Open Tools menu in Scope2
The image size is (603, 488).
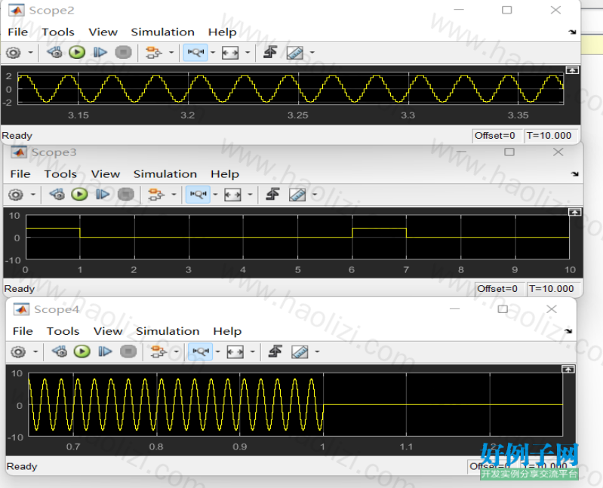(x=58, y=32)
